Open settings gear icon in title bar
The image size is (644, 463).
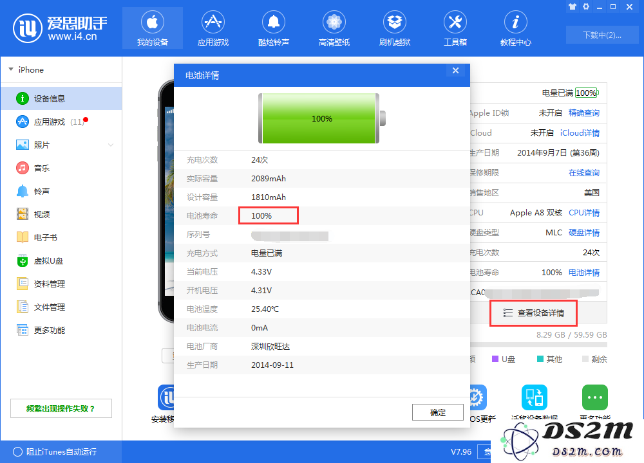coord(586,6)
